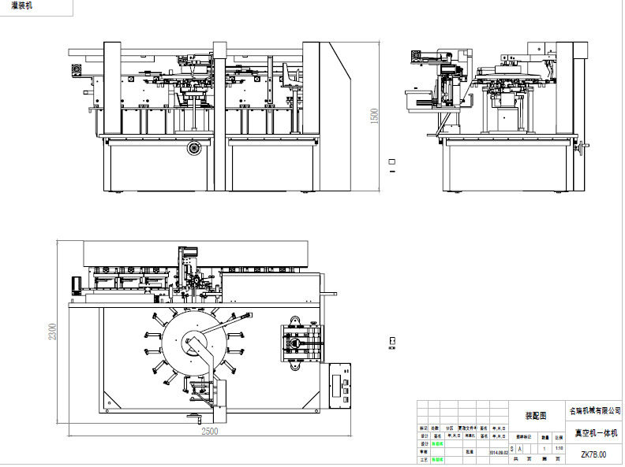Select the conveyor unit right of the turntable
625x467 pixels.
pos(302,343)
